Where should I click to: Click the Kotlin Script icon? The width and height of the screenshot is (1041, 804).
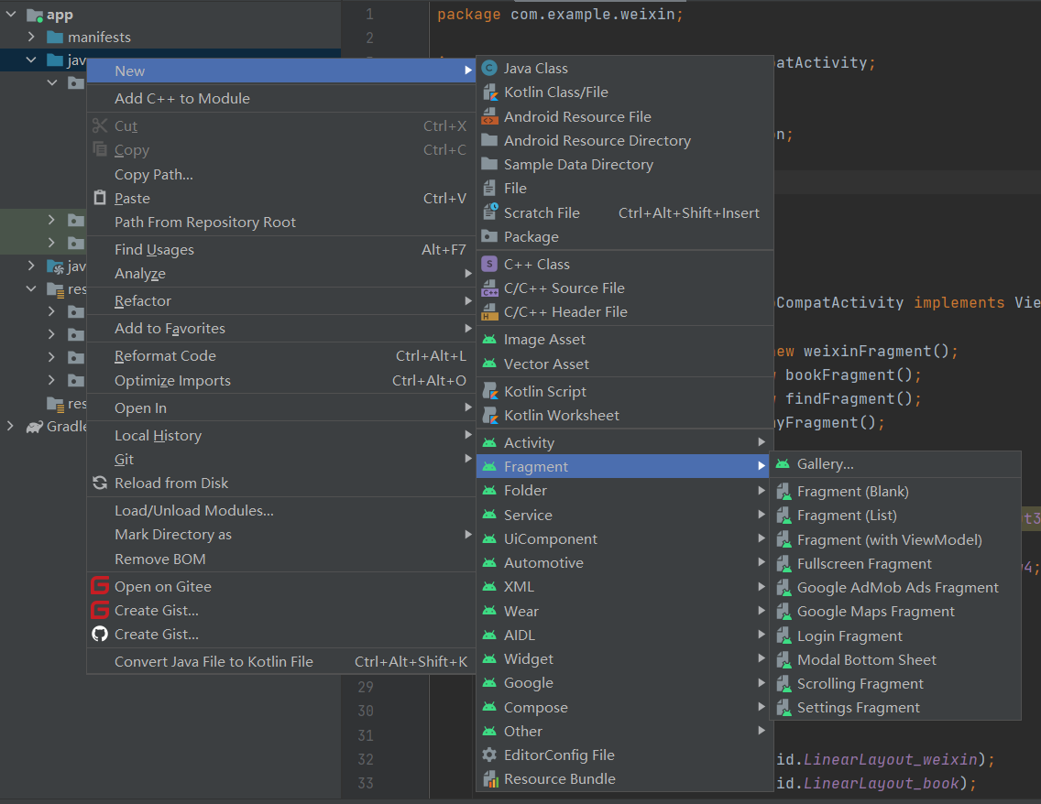coord(489,391)
